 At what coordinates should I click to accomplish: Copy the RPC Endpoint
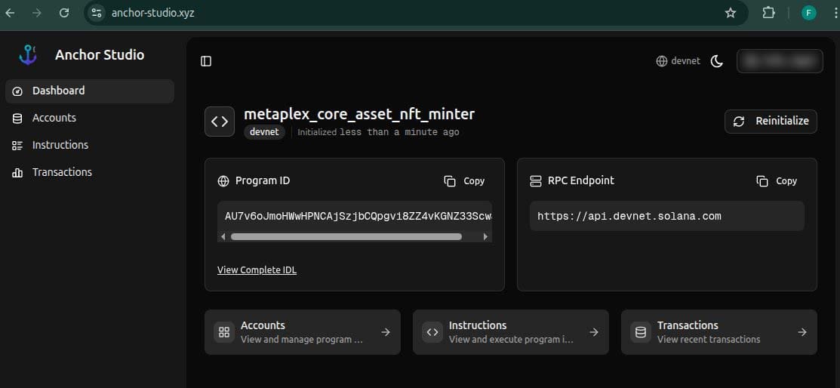pyautogui.click(x=777, y=181)
